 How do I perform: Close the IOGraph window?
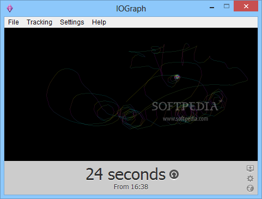click(x=246, y=7)
